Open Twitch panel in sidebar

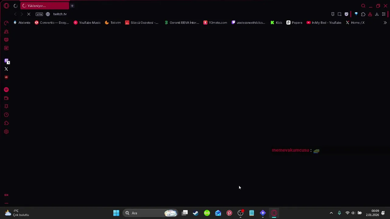pyautogui.click(x=6, y=61)
